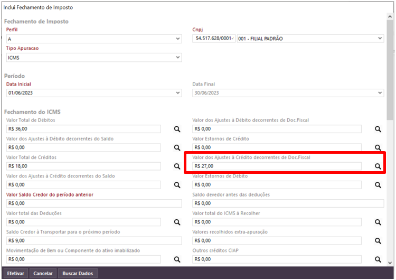Click the Ajustes à Crédito Doc.Fiscal value field
396x280 pixels.
277,166
